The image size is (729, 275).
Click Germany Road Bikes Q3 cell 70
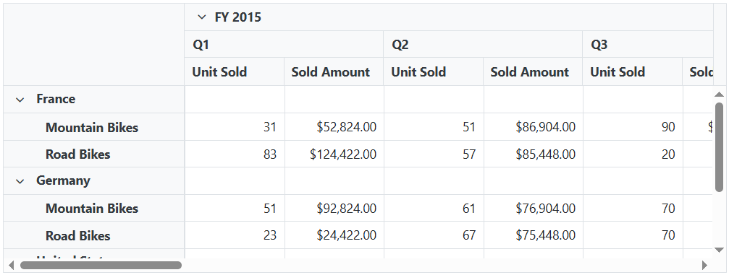point(632,235)
